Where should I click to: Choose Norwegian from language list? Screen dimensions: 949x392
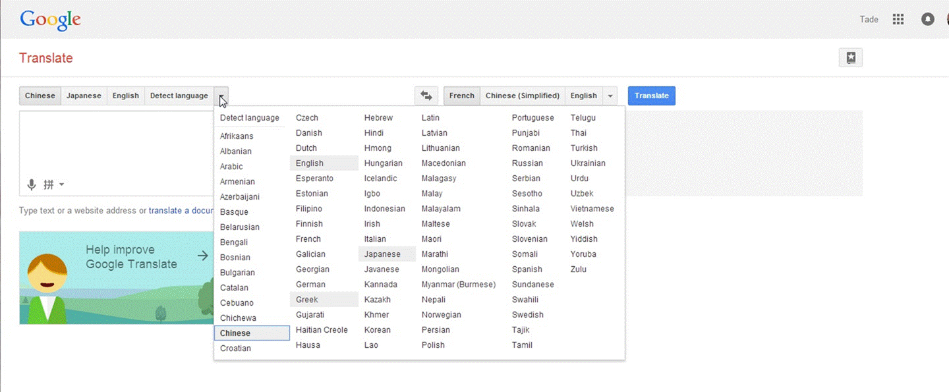442,315
